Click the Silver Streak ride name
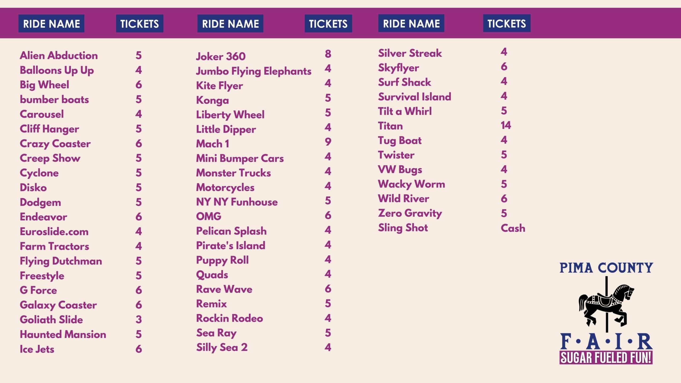 (410, 53)
